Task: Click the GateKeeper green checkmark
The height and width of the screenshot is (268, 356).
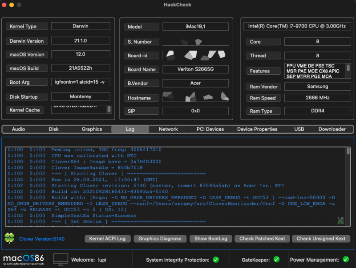Action: click(276, 260)
